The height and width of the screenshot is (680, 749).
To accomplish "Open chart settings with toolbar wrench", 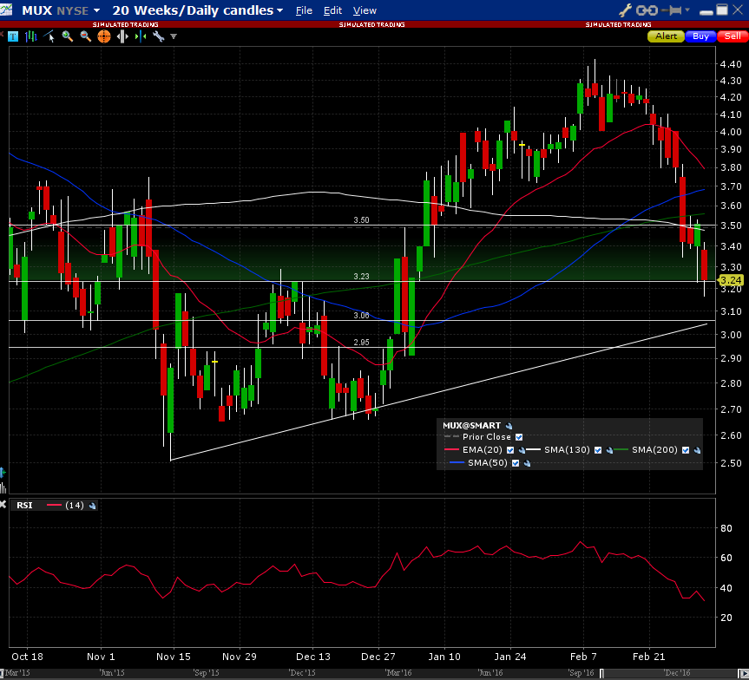I will click(158, 36).
